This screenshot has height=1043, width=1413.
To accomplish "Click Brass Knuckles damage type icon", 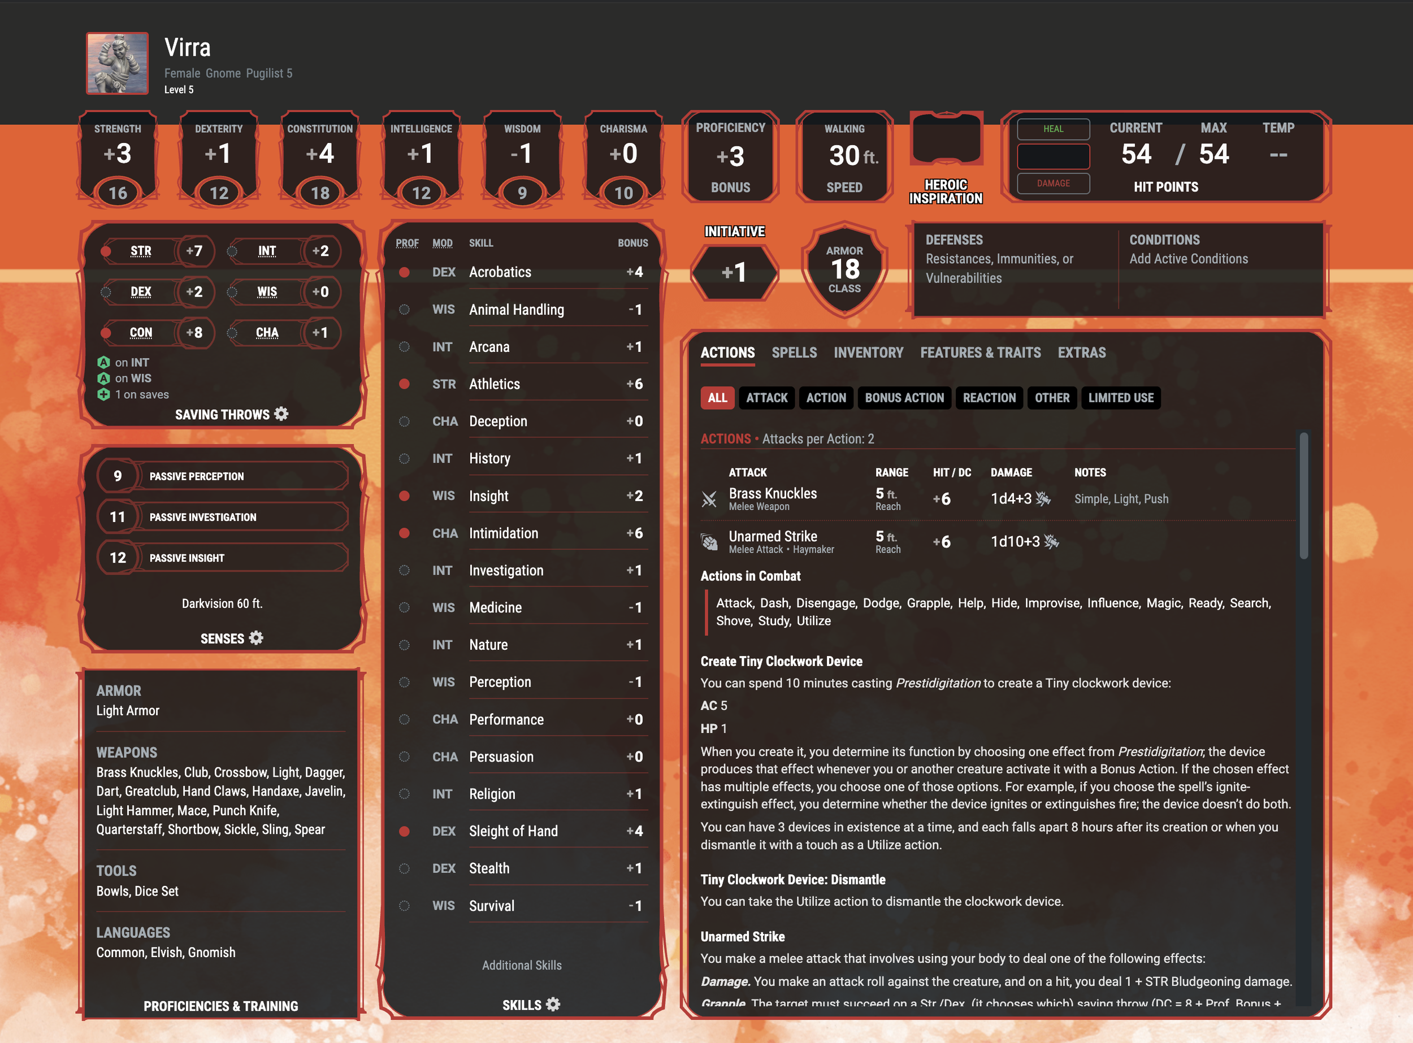I will (x=1043, y=499).
